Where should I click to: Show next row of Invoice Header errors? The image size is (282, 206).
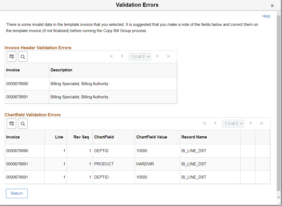click(x=158, y=56)
